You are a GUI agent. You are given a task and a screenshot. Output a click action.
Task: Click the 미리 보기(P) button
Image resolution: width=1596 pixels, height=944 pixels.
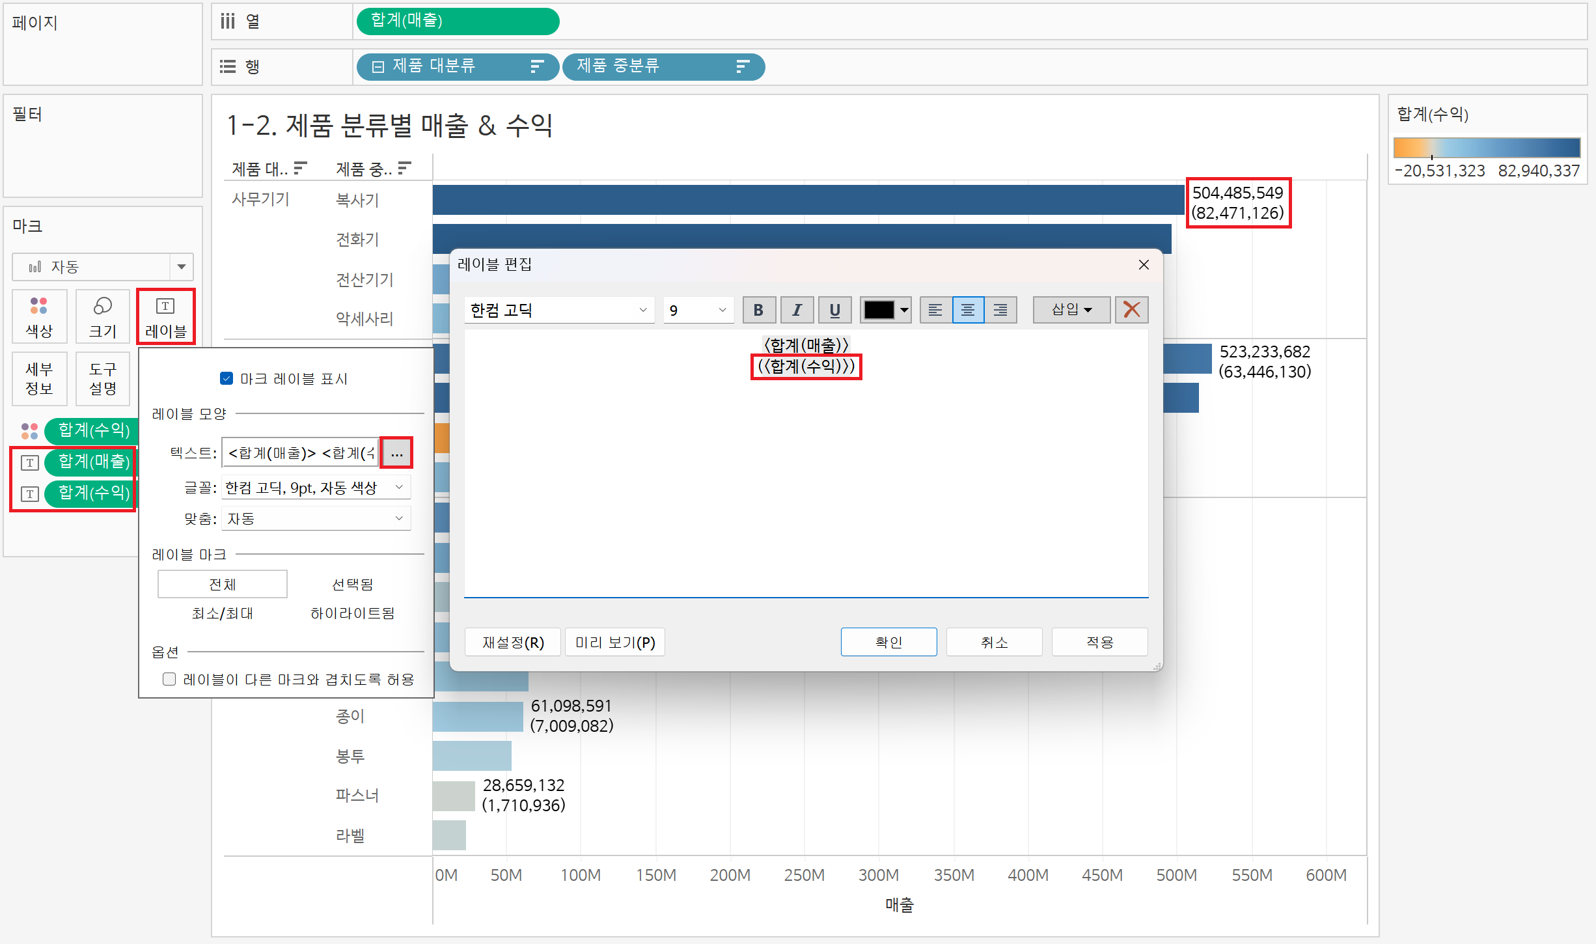614,642
